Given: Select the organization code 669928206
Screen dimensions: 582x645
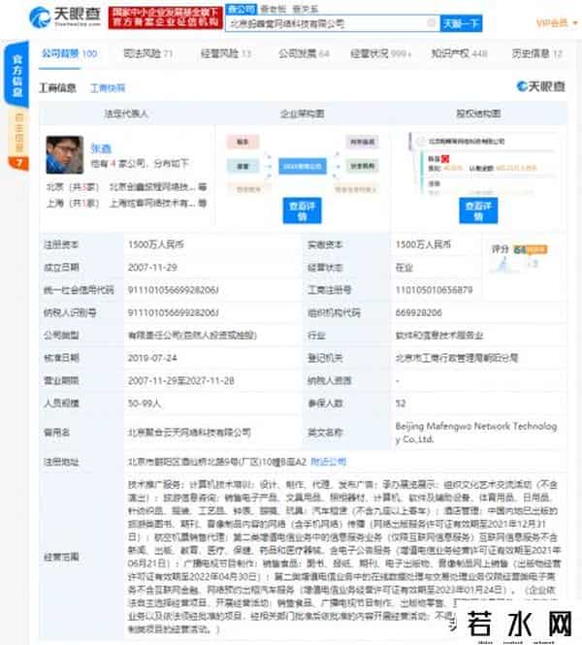Looking at the screenshot, I should tap(419, 312).
